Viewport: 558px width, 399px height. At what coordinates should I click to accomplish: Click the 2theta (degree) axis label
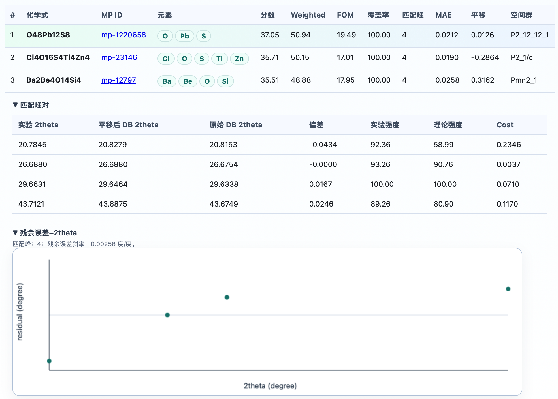pyautogui.click(x=270, y=386)
